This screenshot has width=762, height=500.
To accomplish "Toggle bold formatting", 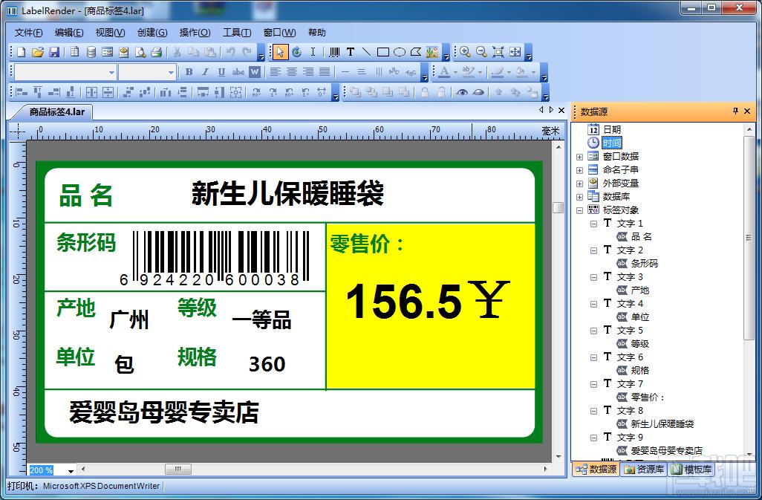I will tap(189, 72).
